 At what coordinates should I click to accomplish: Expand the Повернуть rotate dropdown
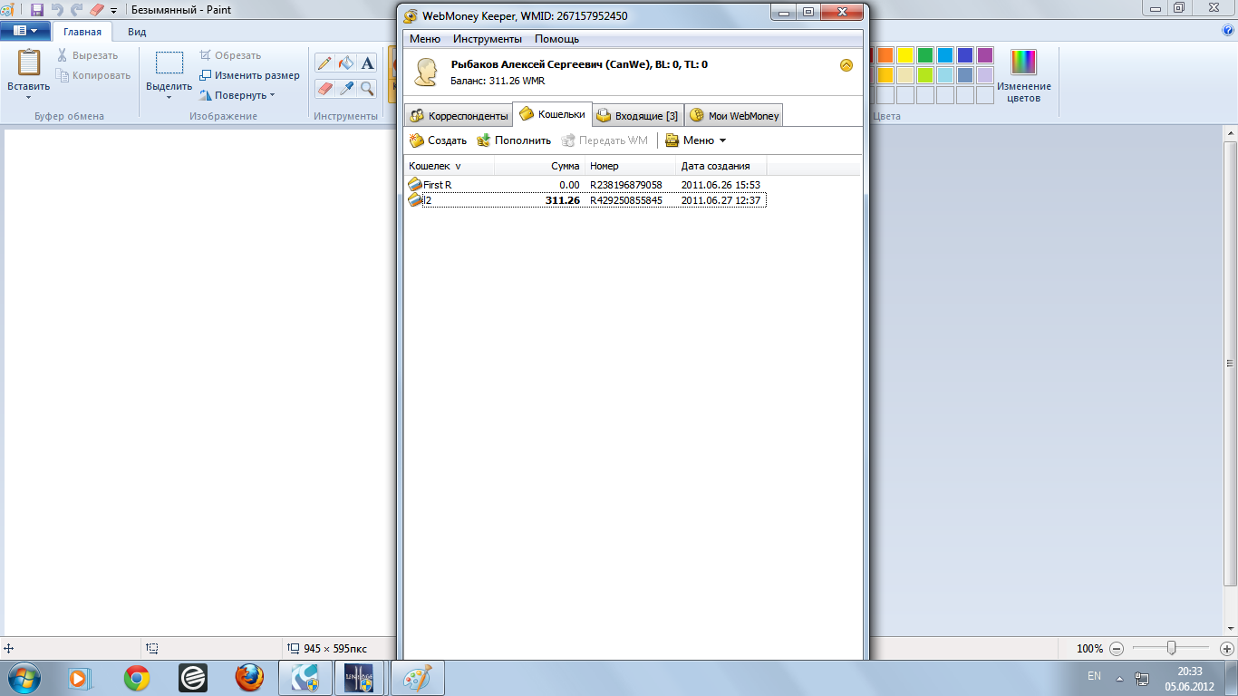tap(237, 95)
